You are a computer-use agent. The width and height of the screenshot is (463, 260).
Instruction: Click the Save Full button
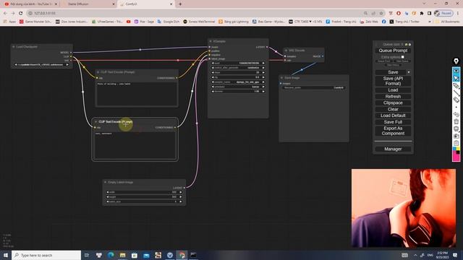click(393, 122)
